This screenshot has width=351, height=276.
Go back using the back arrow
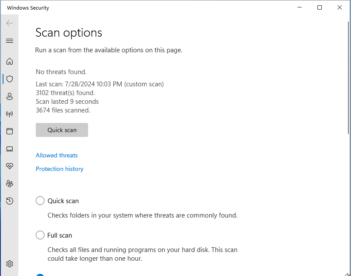coord(10,23)
